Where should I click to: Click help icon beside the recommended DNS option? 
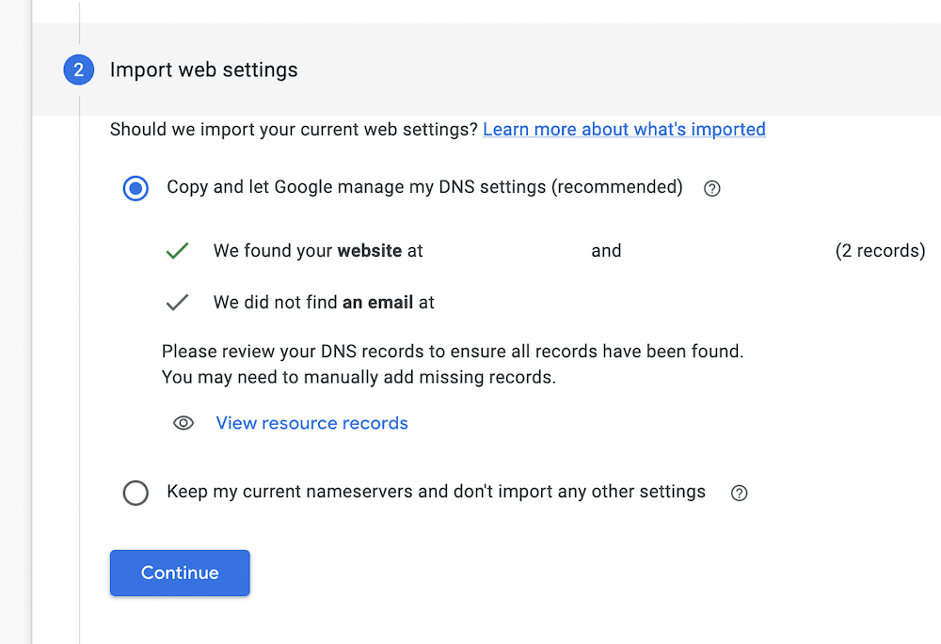pos(711,188)
